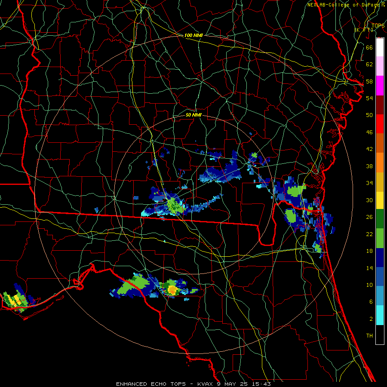This screenshot has width=387, height=387.
Task: Click the 50 NMI range ring label
Action: pos(193,115)
